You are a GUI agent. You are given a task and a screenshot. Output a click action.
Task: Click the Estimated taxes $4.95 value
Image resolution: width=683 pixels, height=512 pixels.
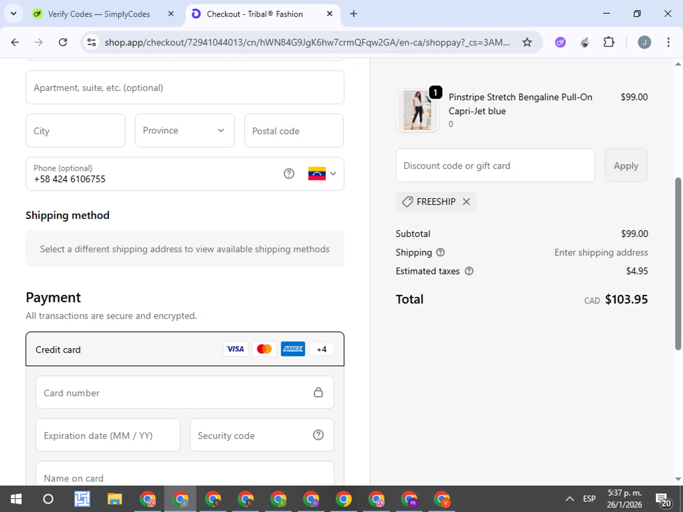(x=637, y=271)
